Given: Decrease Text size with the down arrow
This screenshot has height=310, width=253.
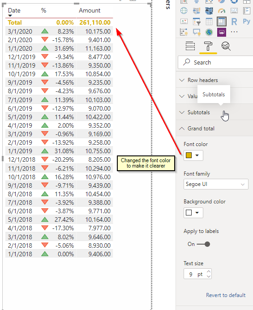Looking at the screenshot, I should click(x=209, y=276).
